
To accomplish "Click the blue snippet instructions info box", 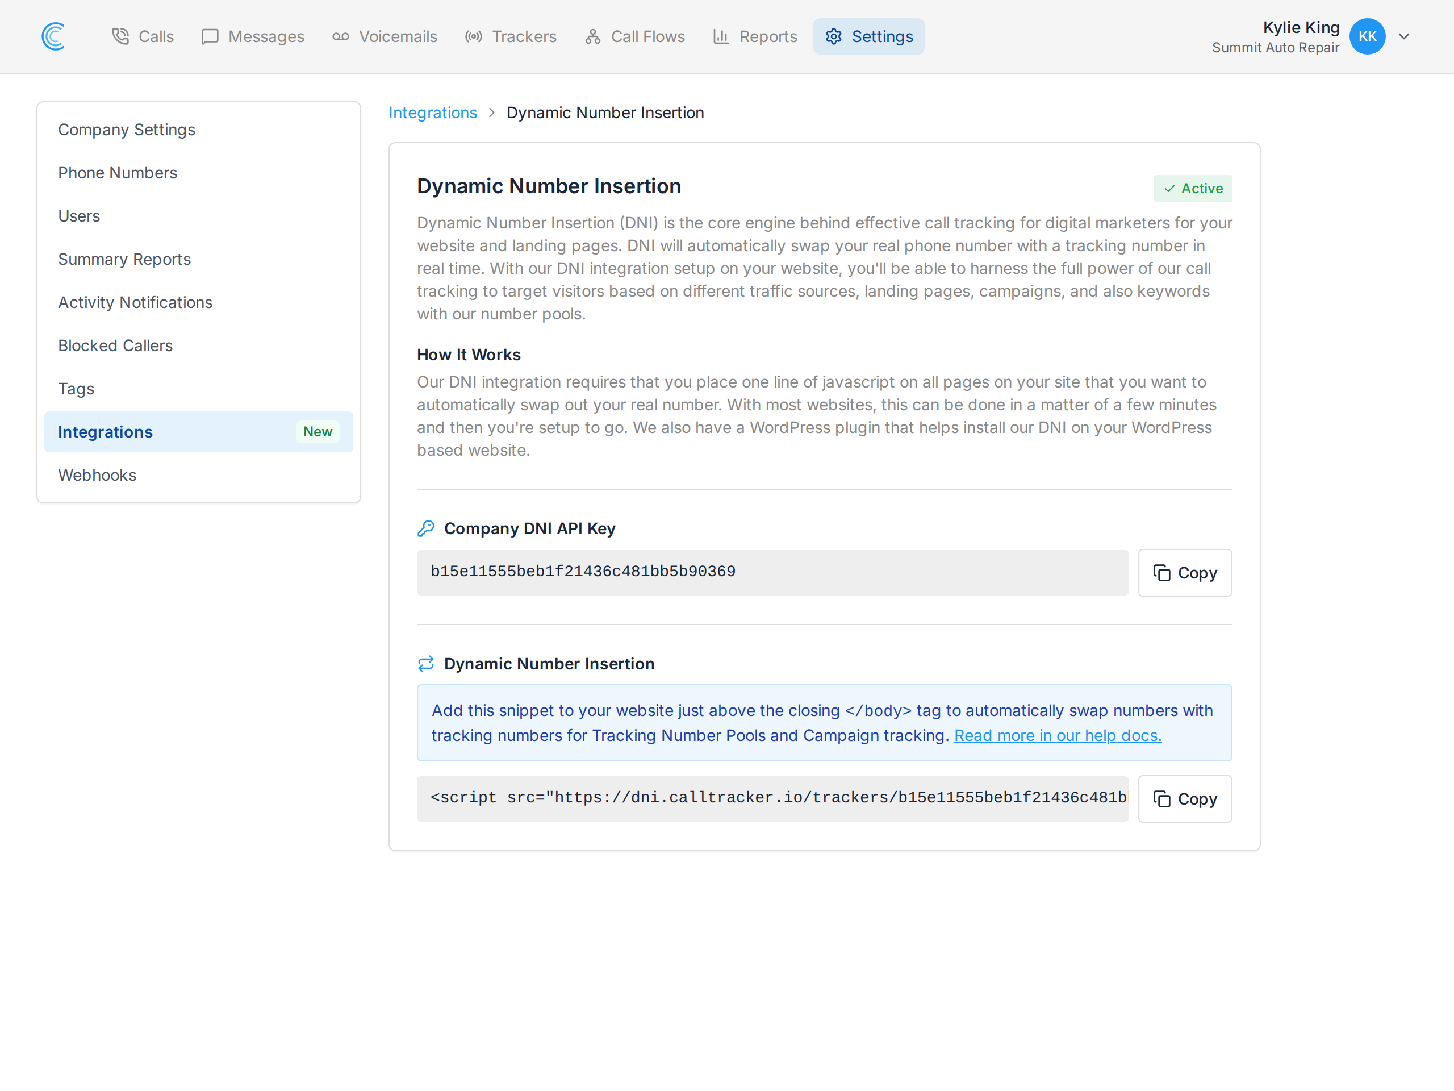I will (824, 723).
